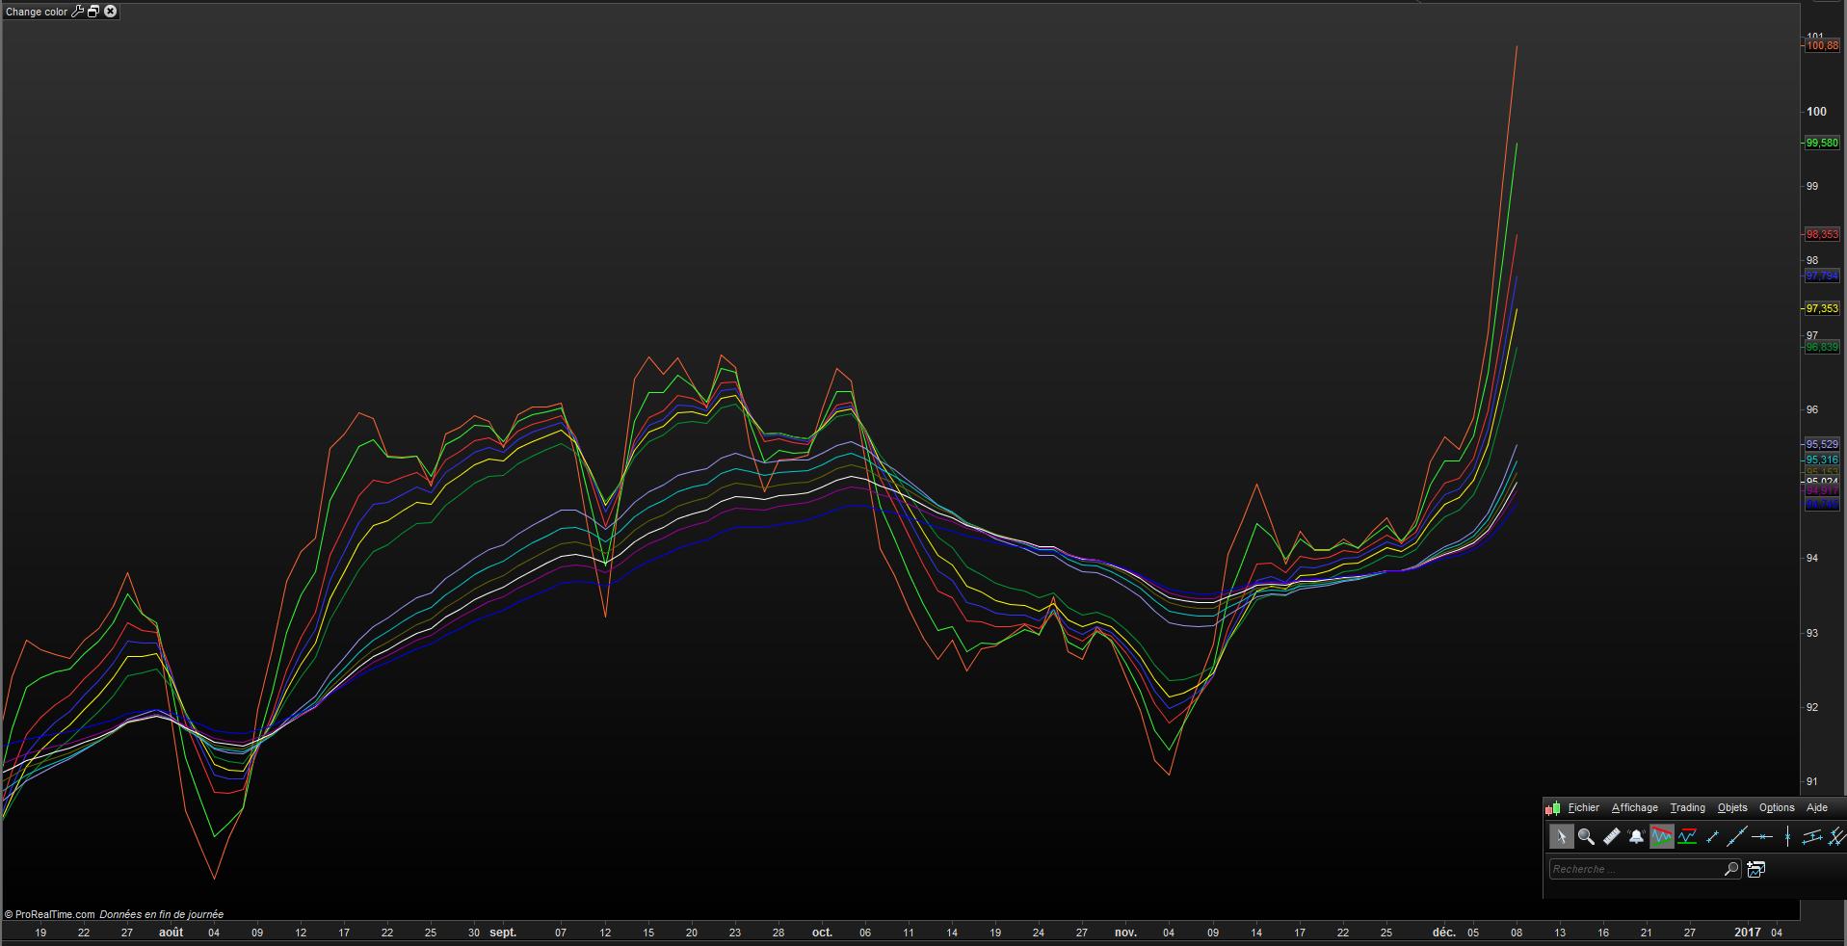This screenshot has width=1847, height=946.
Task: Click the nov. month label on time axis
Action: (1125, 933)
